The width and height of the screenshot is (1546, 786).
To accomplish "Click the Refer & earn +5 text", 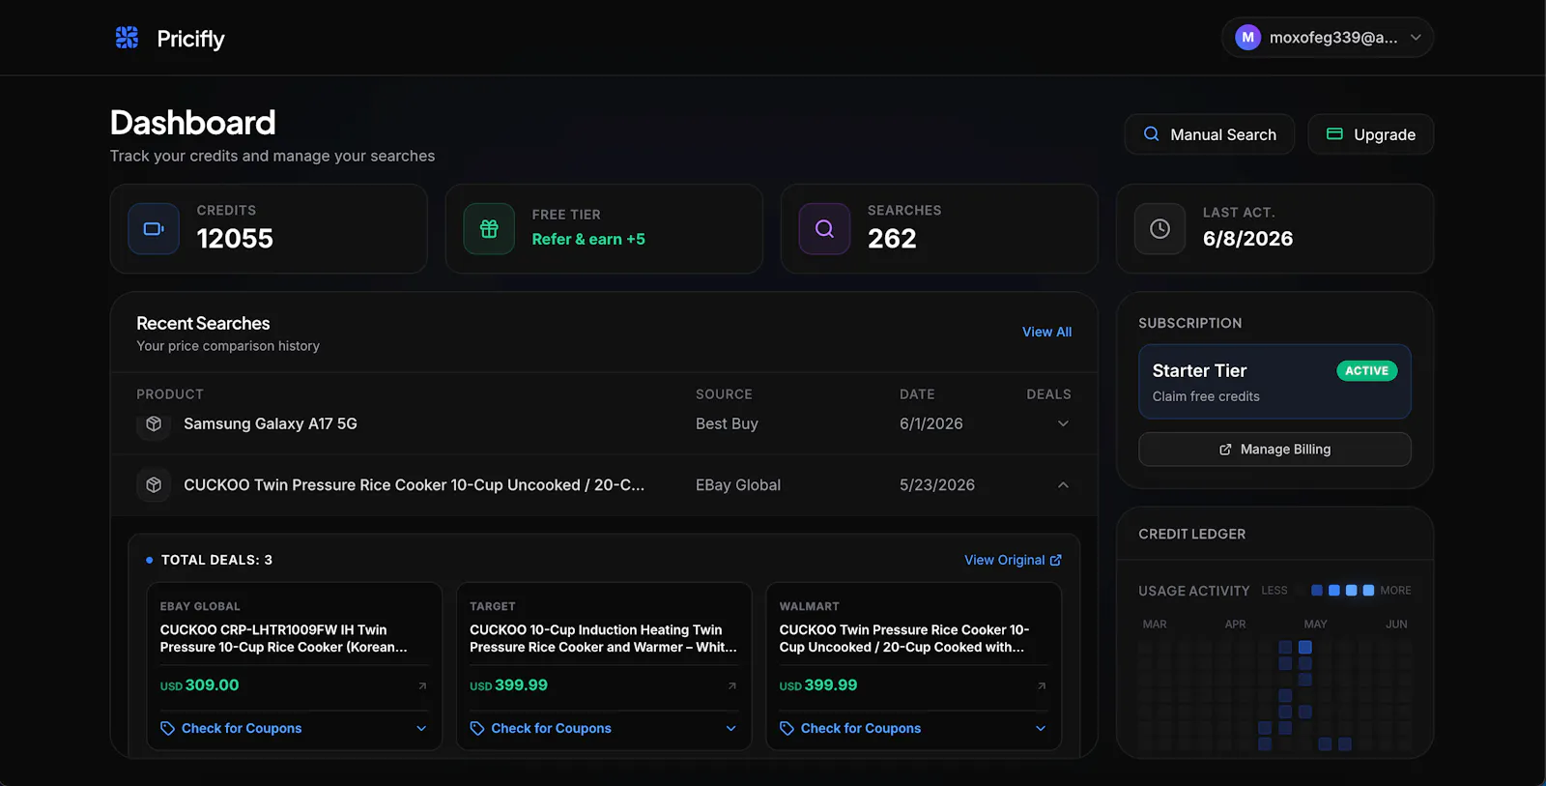I will [x=588, y=239].
